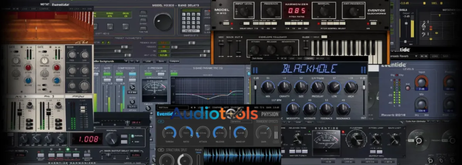The width and height of the screenshot is (462, 165).
Task: Click Compare button in Blackhole header
Action: coord(309,58)
